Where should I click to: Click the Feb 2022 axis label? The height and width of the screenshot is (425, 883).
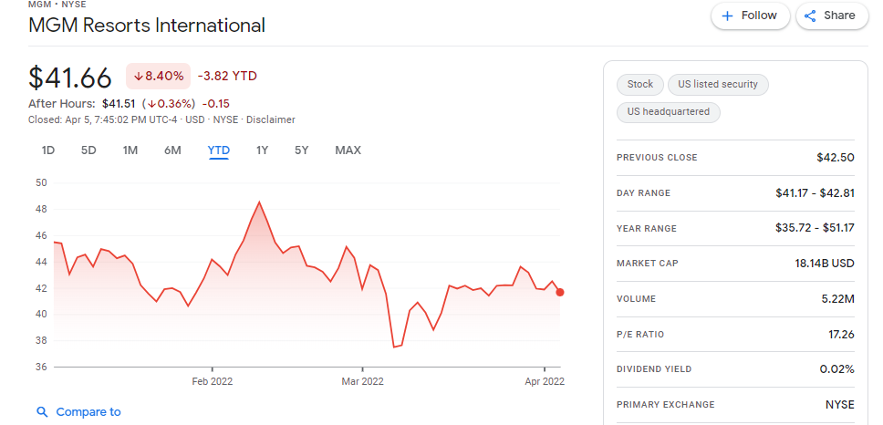(x=213, y=381)
